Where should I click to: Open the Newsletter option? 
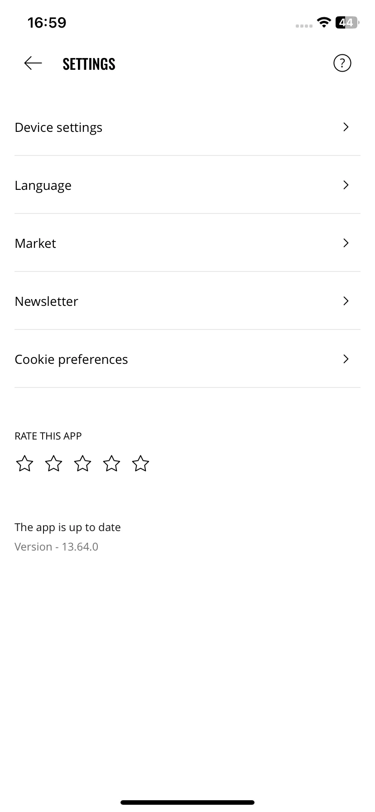[187, 301]
